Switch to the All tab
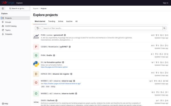171x106 pixels. click(76, 21)
